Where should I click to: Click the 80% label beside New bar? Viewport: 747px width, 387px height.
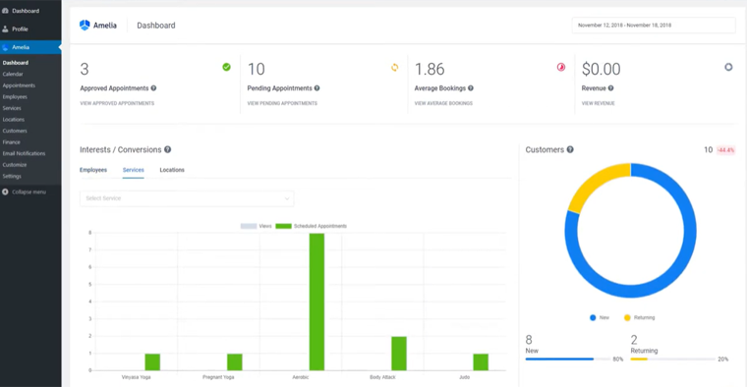(618, 359)
